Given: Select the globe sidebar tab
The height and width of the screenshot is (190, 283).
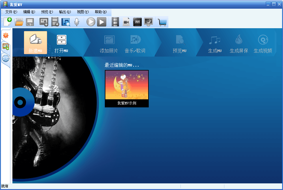Looking at the screenshot, I should [6, 58].
